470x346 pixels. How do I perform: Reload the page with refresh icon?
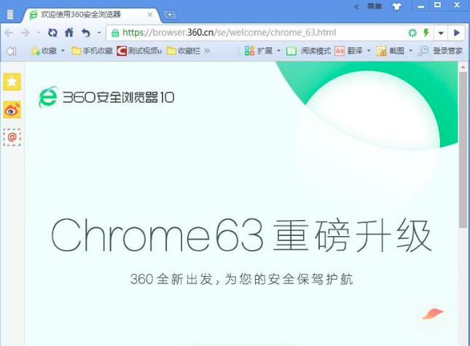tap(52, 32)
